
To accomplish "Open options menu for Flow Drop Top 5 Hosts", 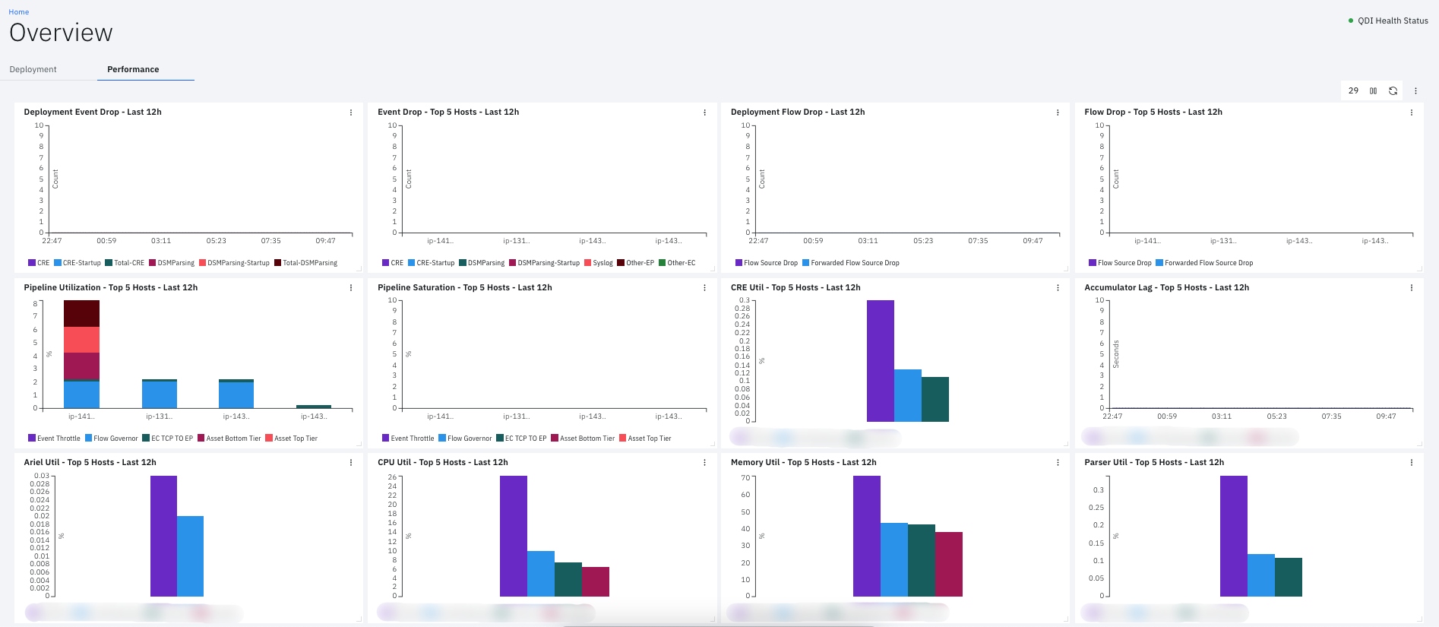I will [x=1412, y=112].
